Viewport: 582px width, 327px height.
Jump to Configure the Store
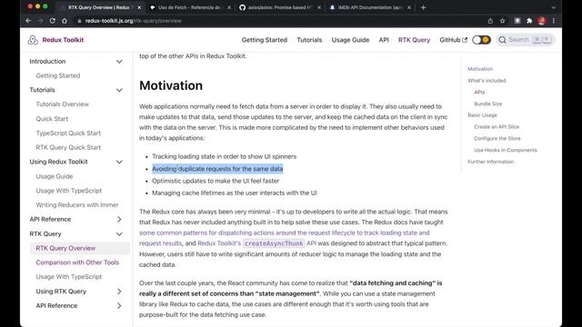coord(497,138)
